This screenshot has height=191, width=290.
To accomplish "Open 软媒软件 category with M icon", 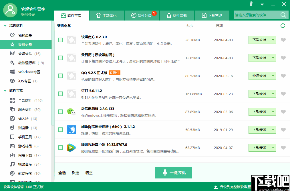I will click(x=26, y=54).
